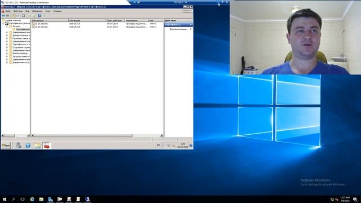Collapse the Сертификаты (локальный компьютер) node
The image size is (361, 203).
3,23
